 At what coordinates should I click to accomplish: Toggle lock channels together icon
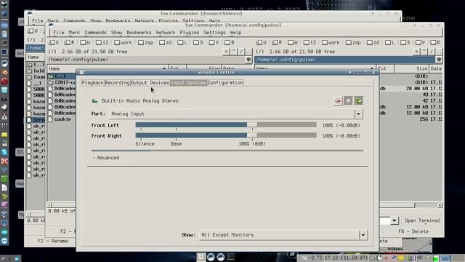click(348, 101)
